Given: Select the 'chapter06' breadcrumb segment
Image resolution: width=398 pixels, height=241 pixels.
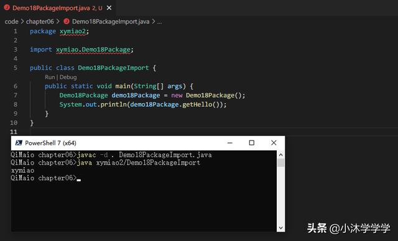Looking at the screenshot, I should coord(40,22).
